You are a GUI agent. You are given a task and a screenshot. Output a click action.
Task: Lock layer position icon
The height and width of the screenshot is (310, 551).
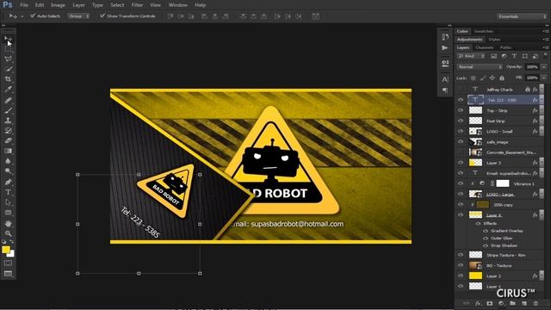[x=492, y=78]
